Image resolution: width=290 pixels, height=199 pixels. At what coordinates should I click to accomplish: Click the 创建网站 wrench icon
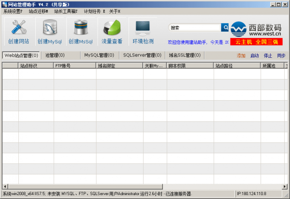[18, 28]
